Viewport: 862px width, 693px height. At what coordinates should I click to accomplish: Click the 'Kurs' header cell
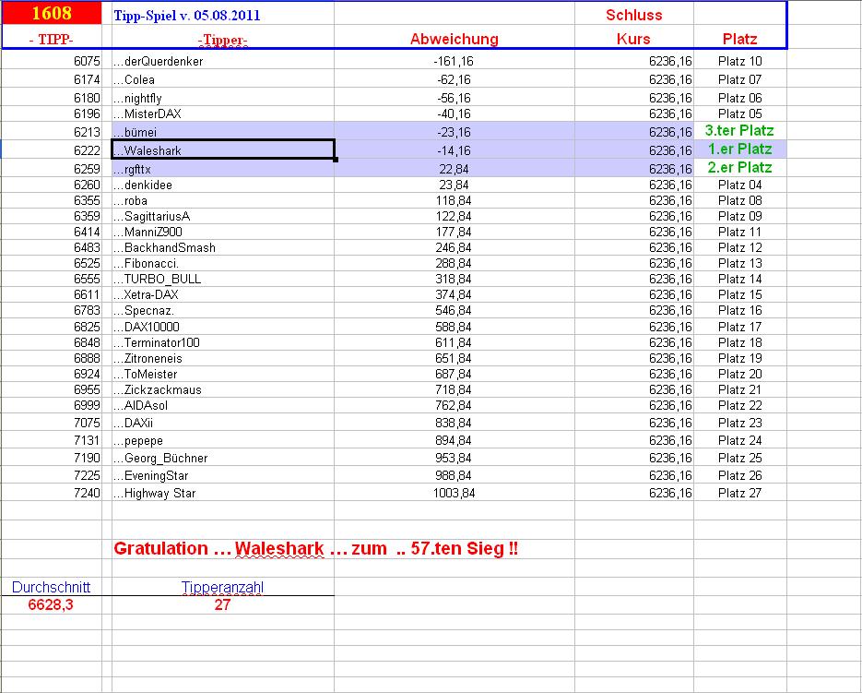point(633,39)
